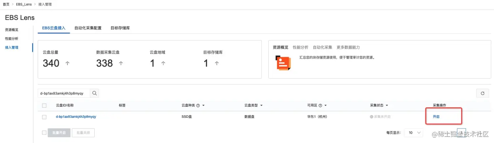Click the 首页 breadcrumb link
The height and width of the screenshot is (143, 494).
[x=6, y=4]
